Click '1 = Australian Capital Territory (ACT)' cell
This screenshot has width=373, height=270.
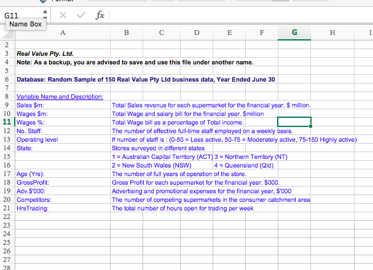click(162, 156)
